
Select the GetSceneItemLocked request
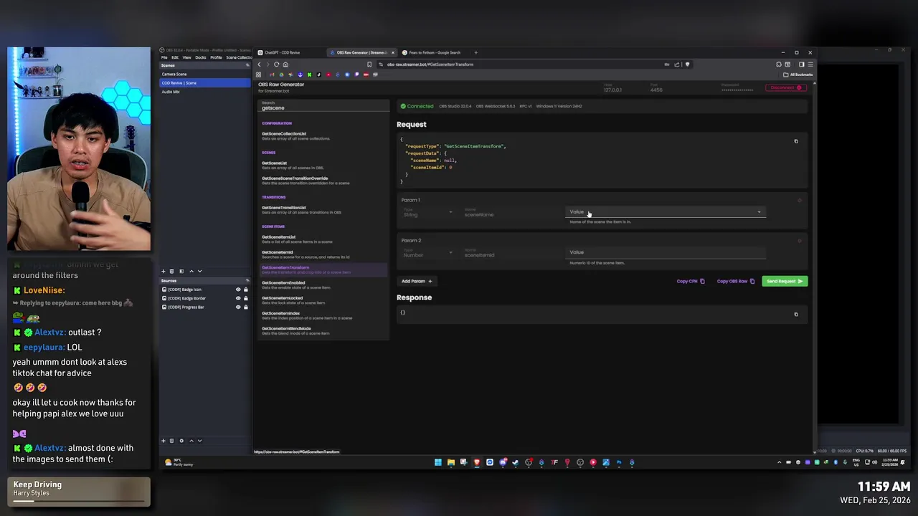[323, 300]
